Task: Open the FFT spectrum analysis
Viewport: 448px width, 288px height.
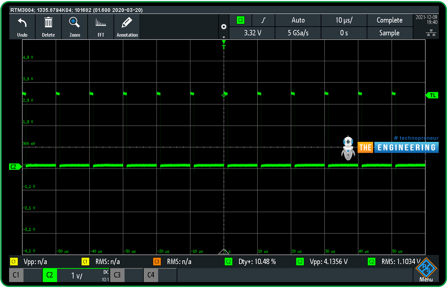Action: (101, 23)
